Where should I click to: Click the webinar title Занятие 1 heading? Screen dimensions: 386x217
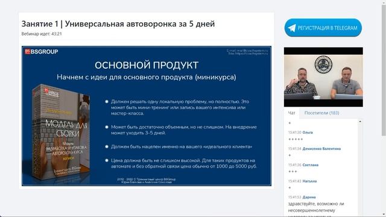click(x=118, y=24)
